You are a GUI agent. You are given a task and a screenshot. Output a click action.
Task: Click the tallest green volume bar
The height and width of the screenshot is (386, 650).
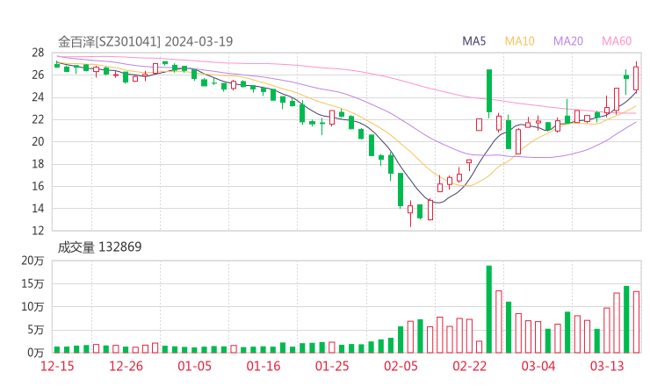[x=489, y=310]
